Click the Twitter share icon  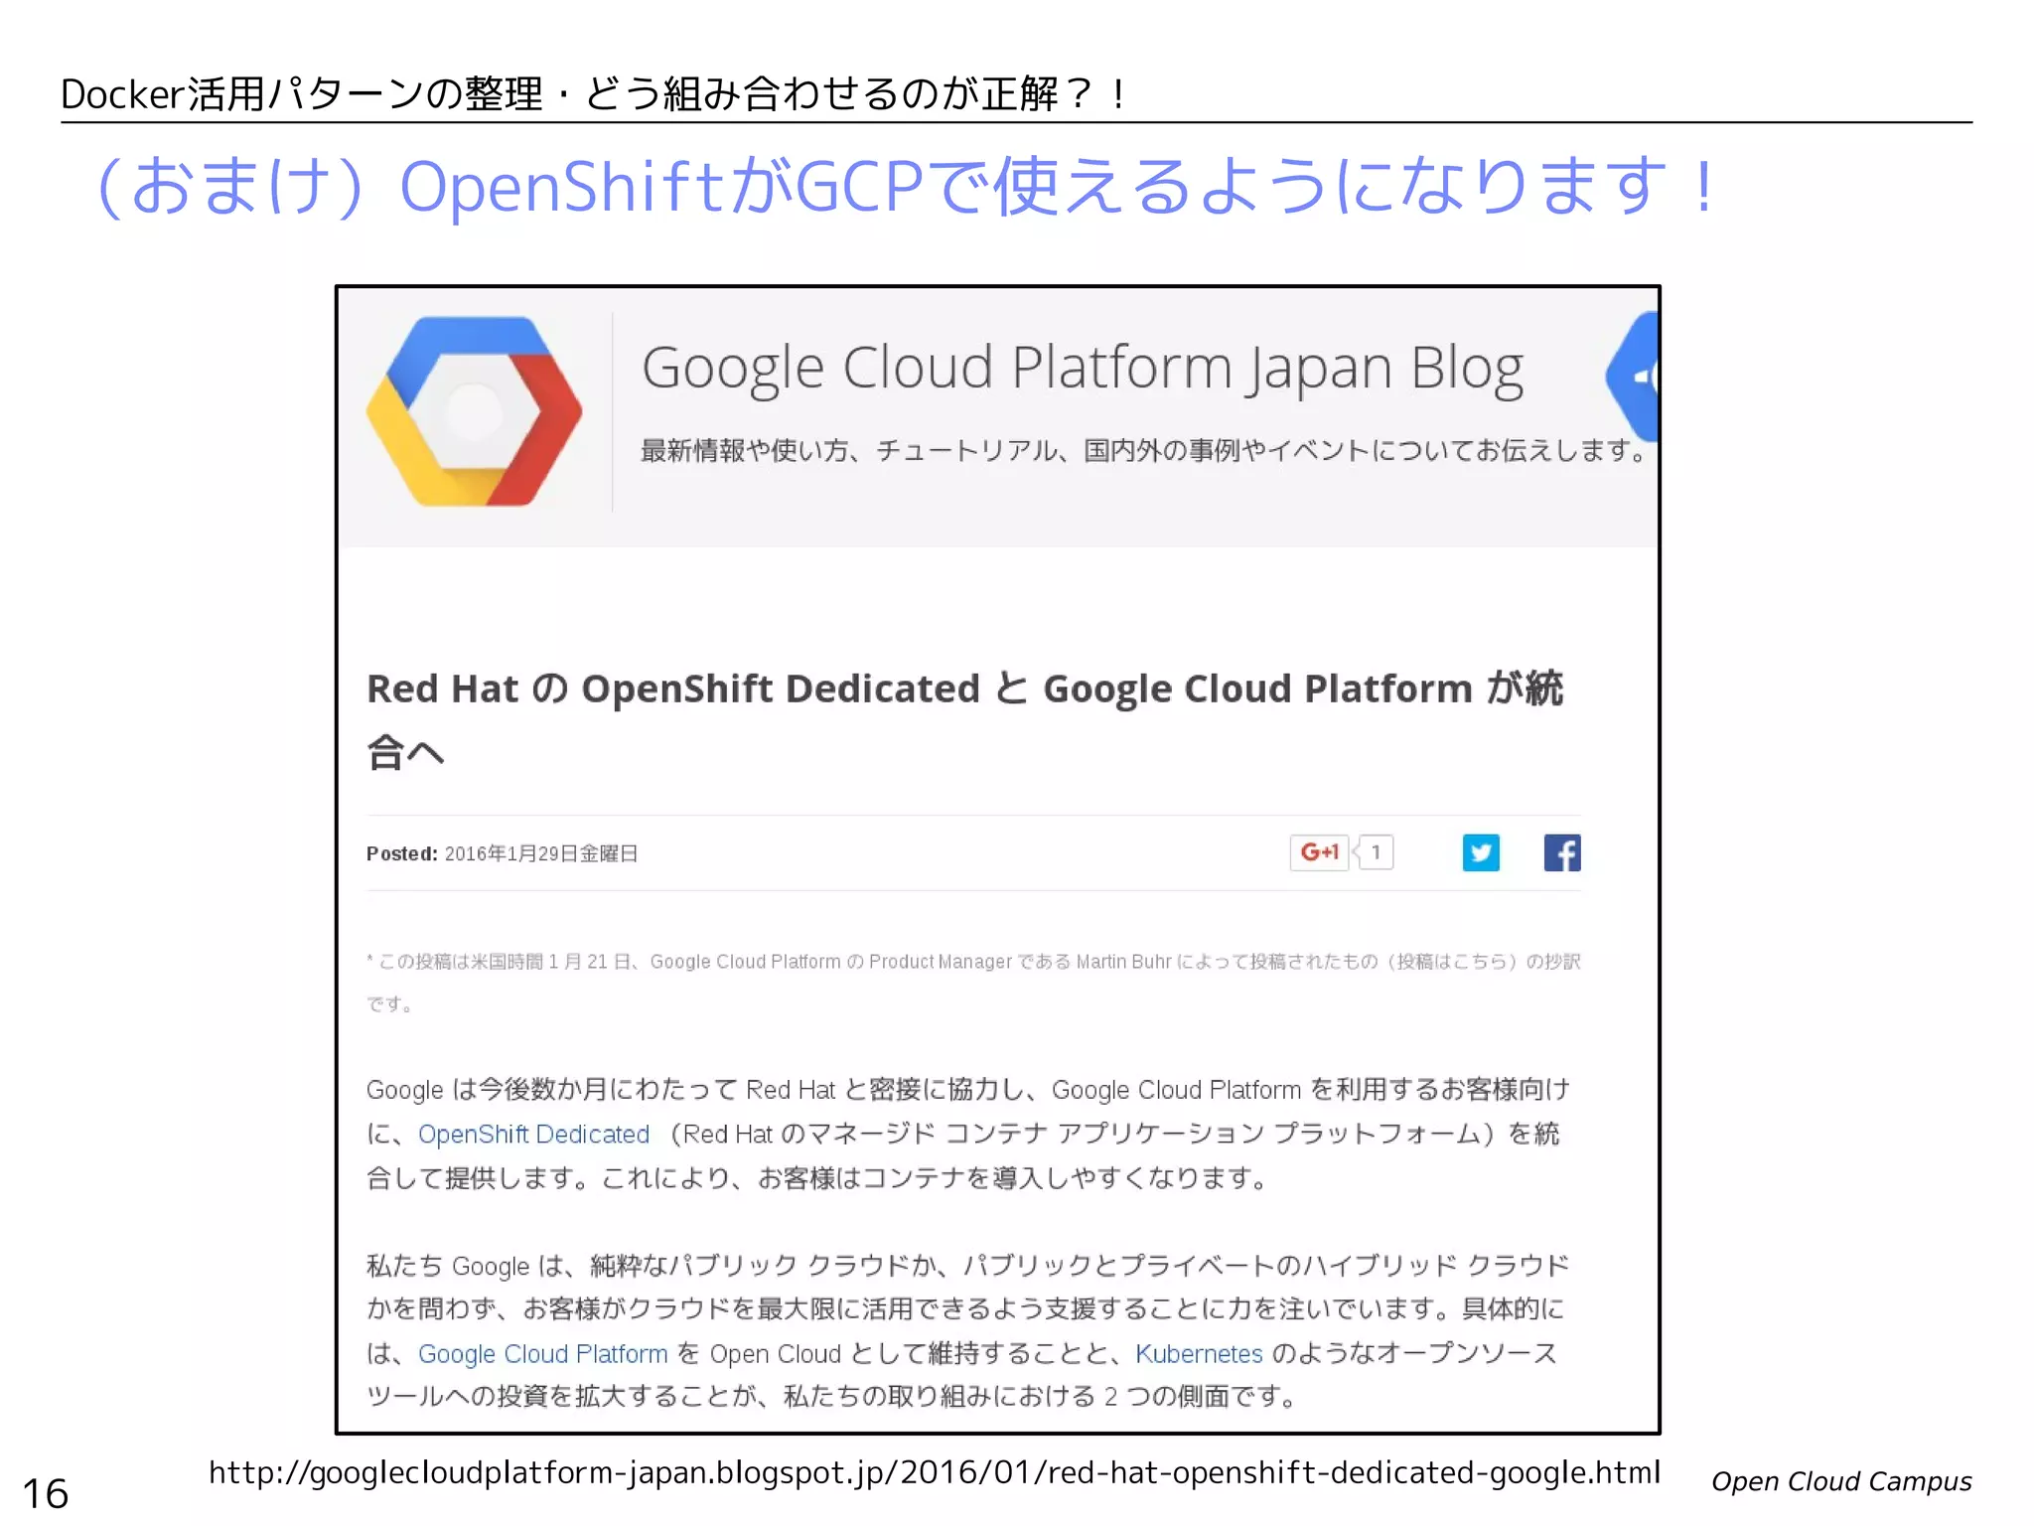[x=1481, y=852]
